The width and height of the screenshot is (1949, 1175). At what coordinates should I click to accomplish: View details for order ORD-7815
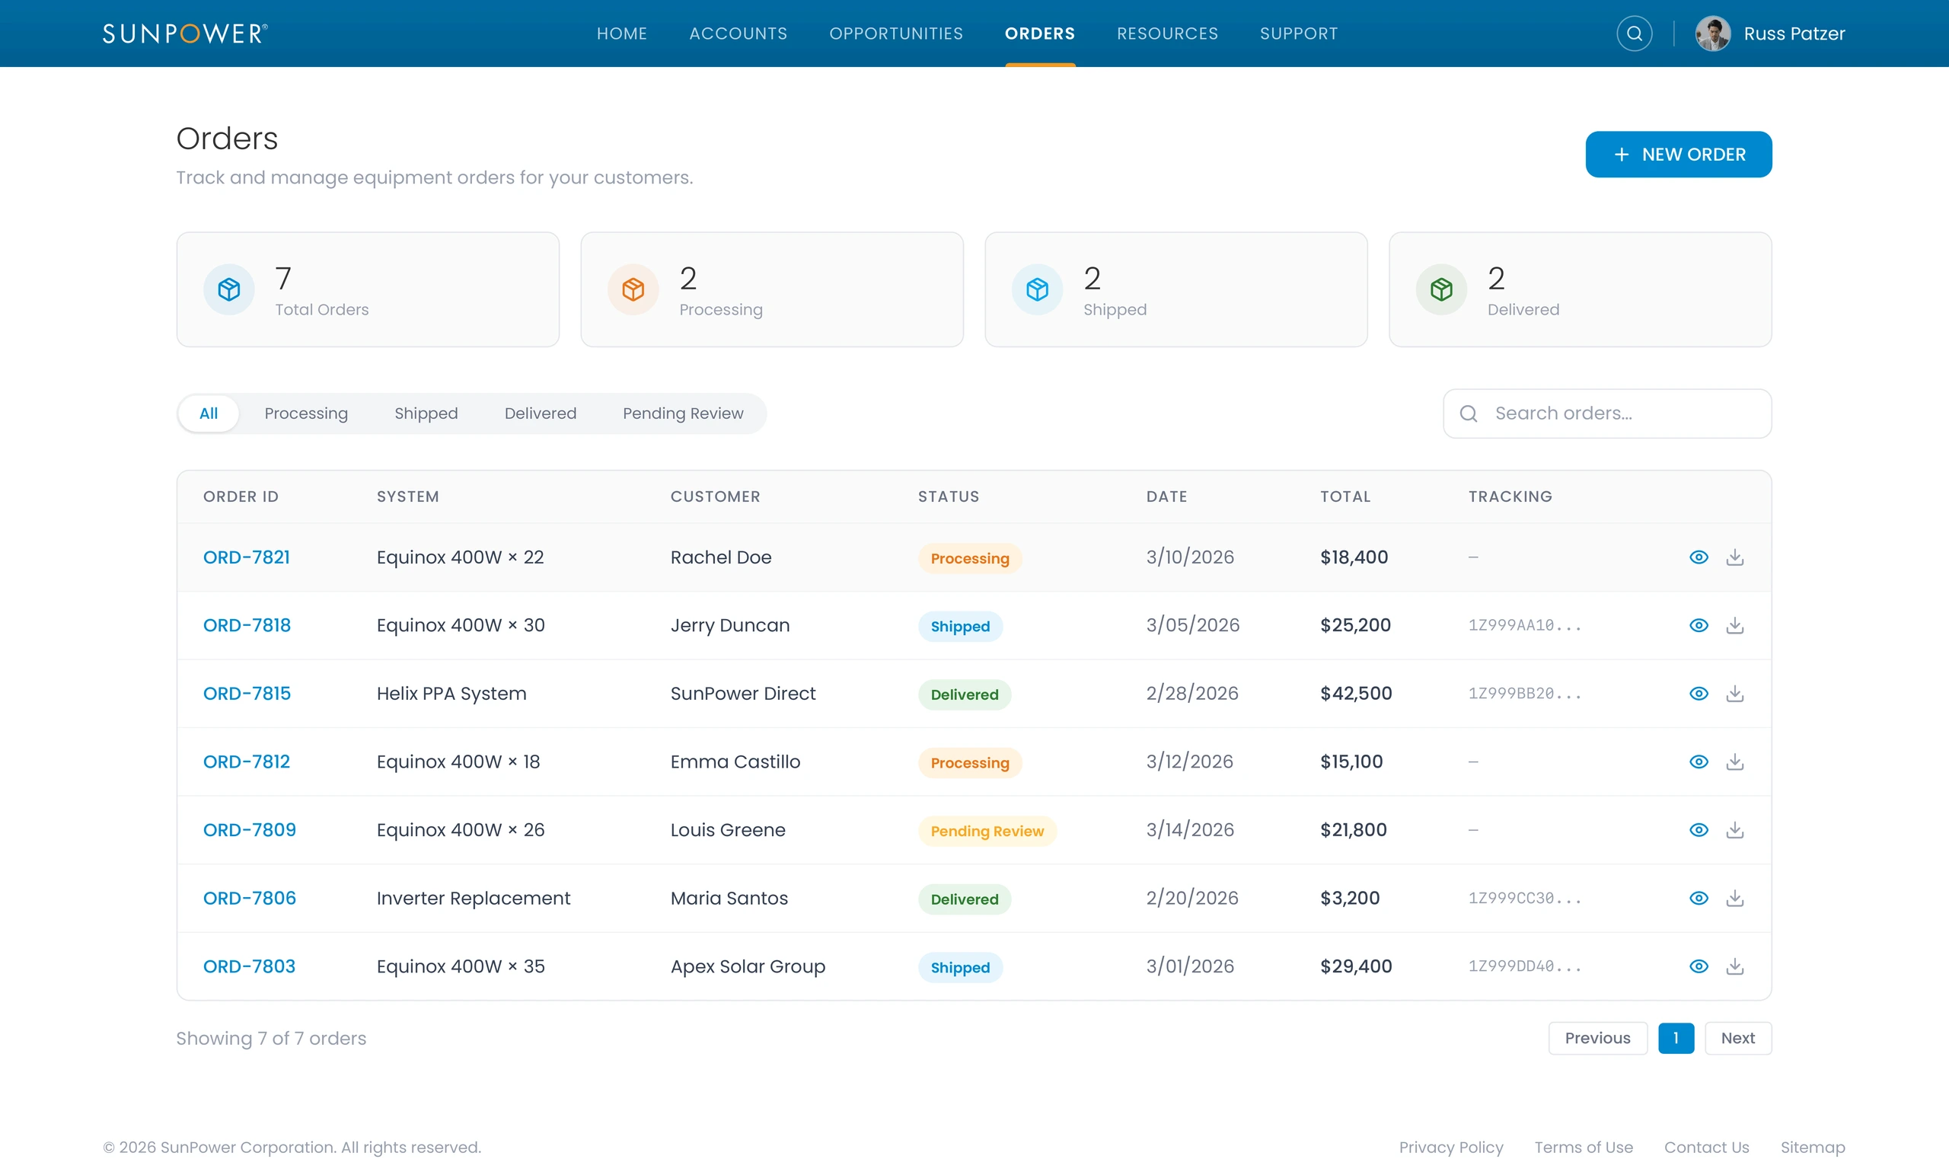click(1699, 693)
